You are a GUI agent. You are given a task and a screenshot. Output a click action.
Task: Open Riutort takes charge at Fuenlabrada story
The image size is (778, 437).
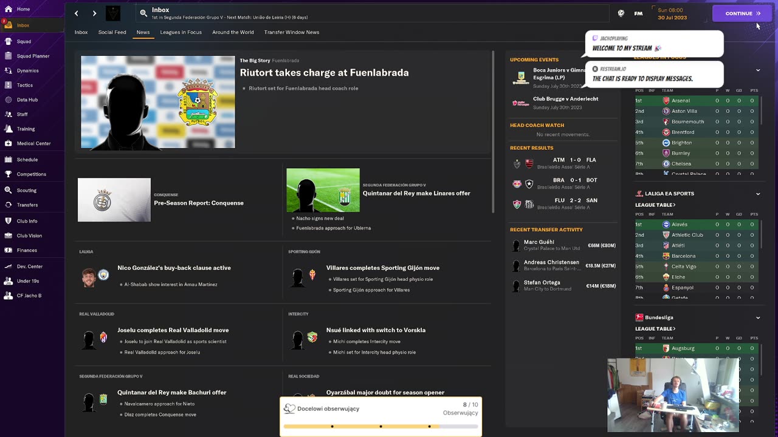(324, 73)
